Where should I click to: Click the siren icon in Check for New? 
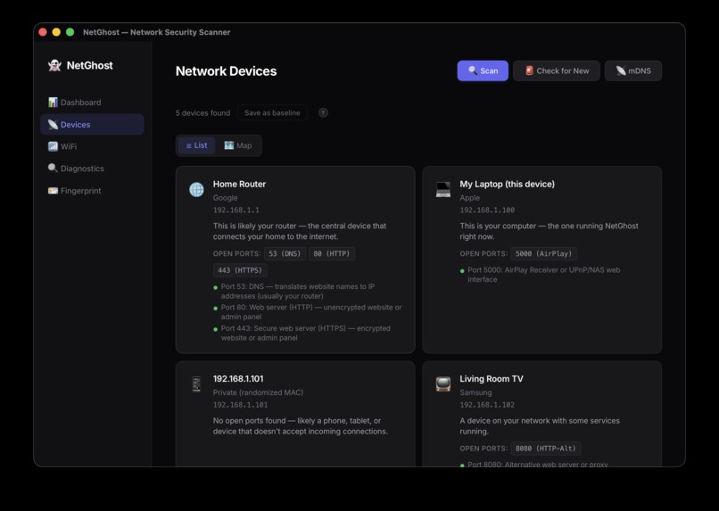tap(529, 70)
